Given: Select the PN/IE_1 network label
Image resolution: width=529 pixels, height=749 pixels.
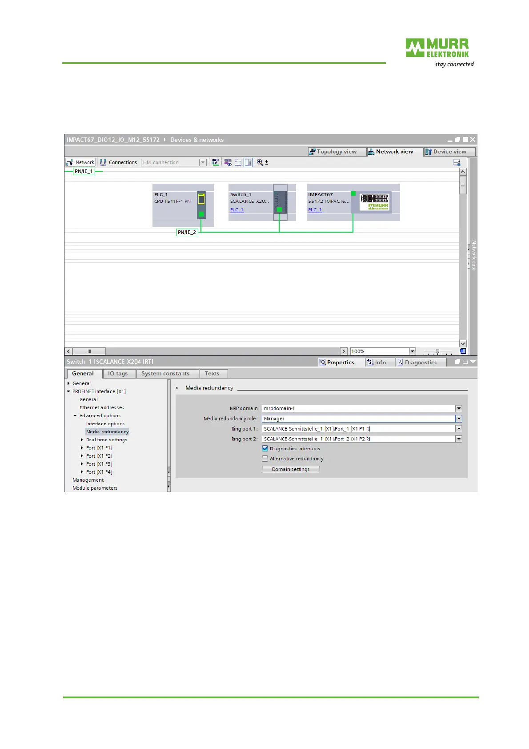Looking at the screenshot, I should pos(84,171).
